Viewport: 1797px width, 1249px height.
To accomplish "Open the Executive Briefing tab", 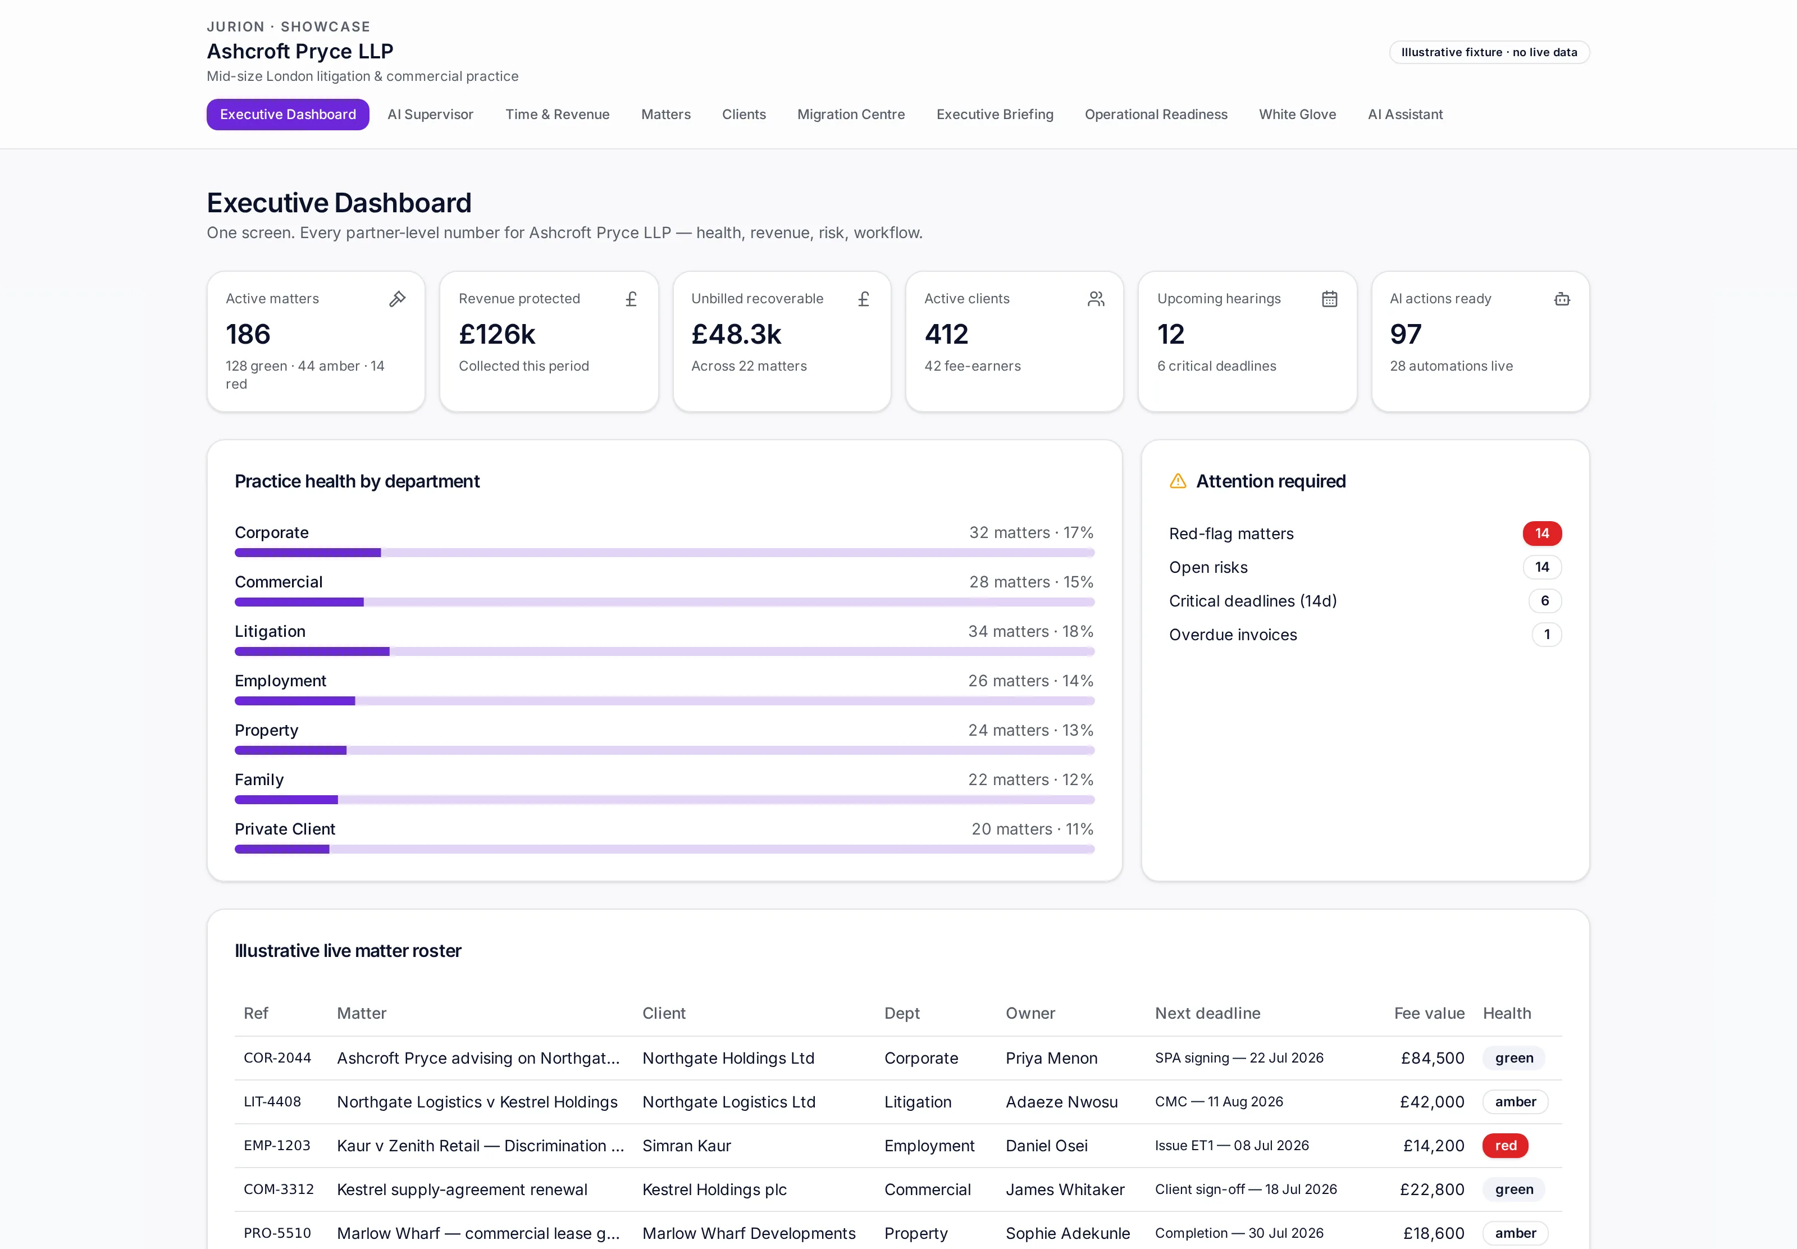I will pos(995,114).
